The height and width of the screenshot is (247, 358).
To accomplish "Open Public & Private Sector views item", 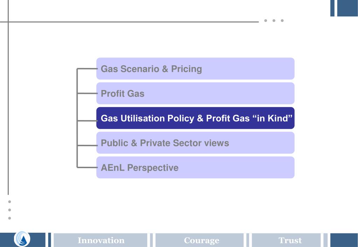I will 195,143.
